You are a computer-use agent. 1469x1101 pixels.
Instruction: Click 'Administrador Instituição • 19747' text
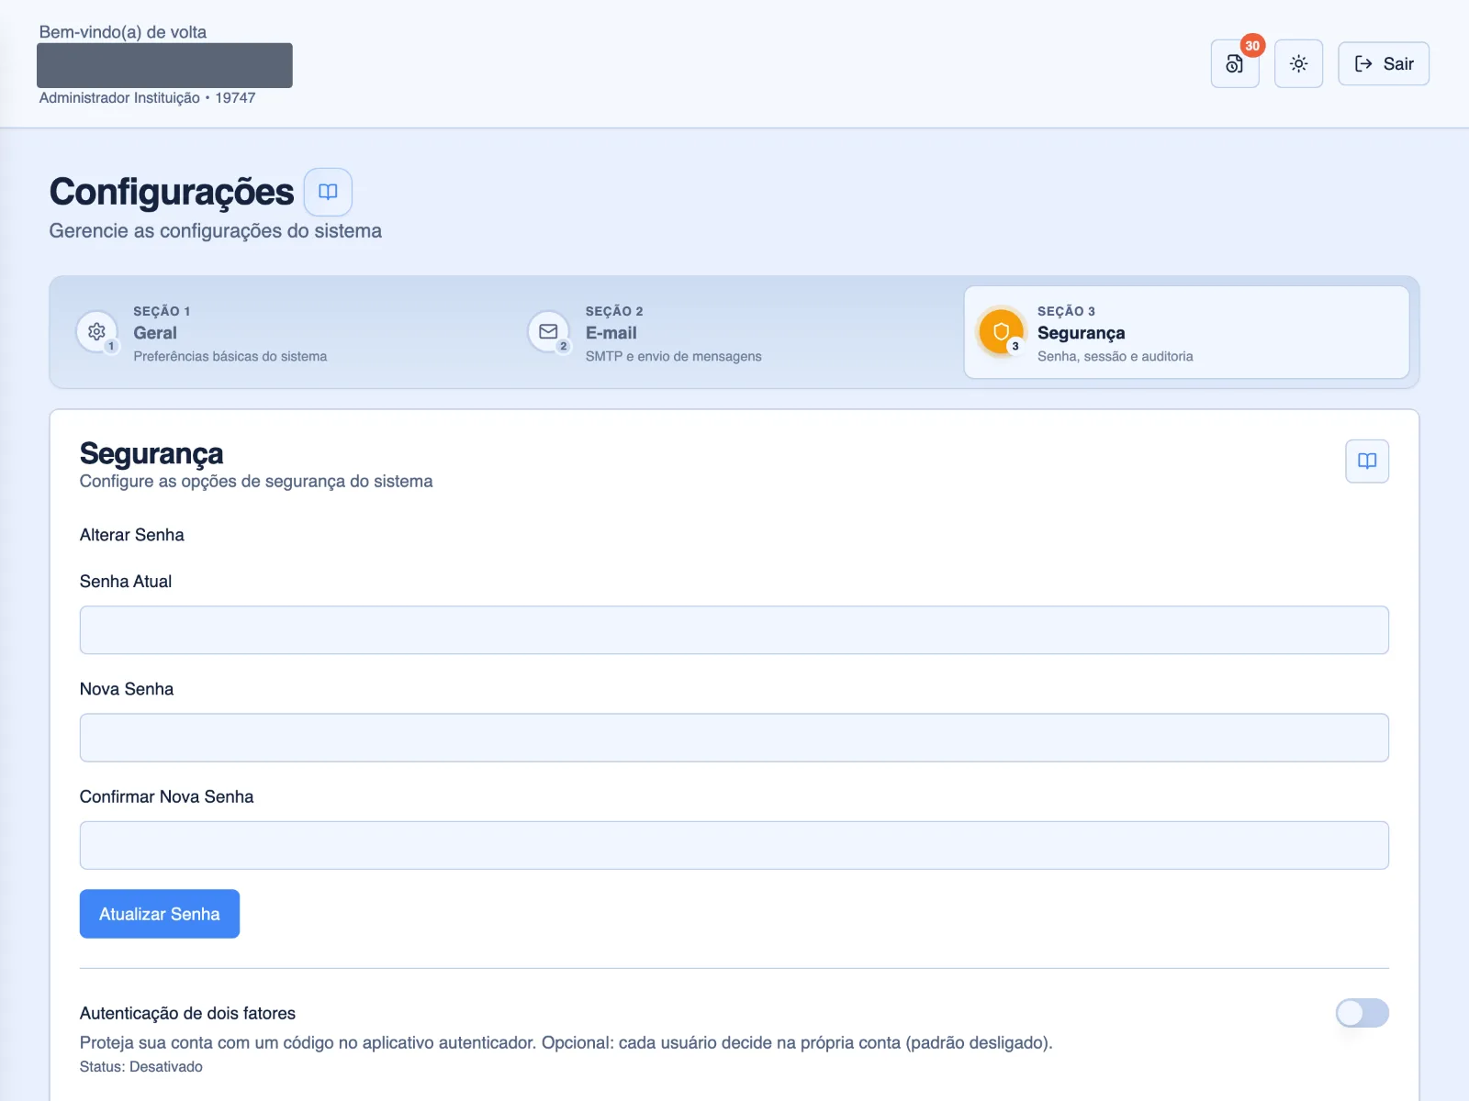[x=147, y=98]
